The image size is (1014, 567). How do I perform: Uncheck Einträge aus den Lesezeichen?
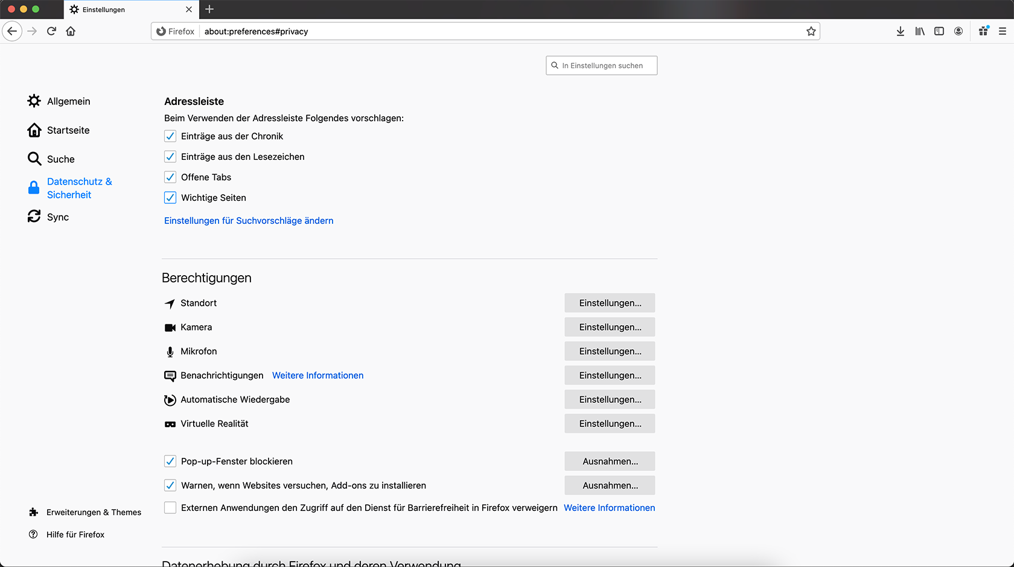[170, 157]
